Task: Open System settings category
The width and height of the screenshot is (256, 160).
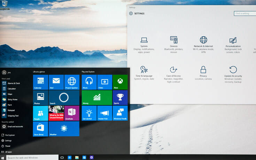Action: click(x=144, y=45)
